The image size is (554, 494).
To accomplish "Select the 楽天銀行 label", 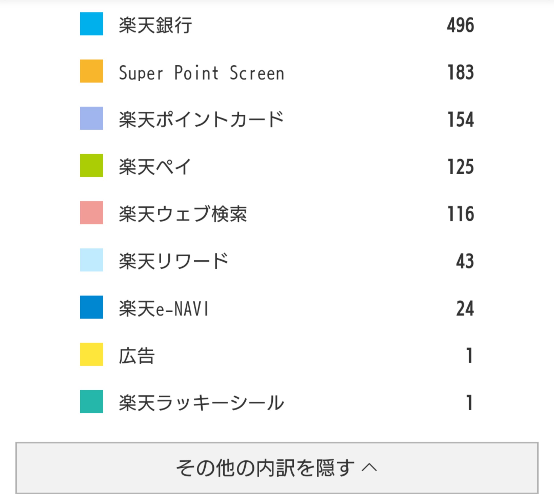I will [155, 25].
